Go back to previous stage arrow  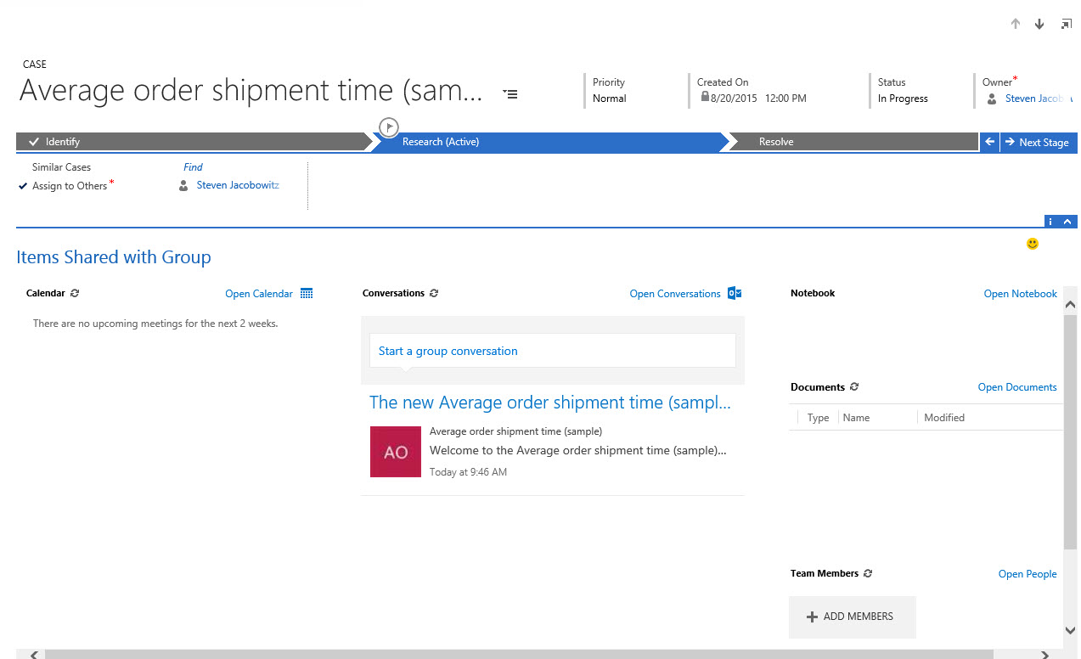pyautogui.click(x=989, y=142)
